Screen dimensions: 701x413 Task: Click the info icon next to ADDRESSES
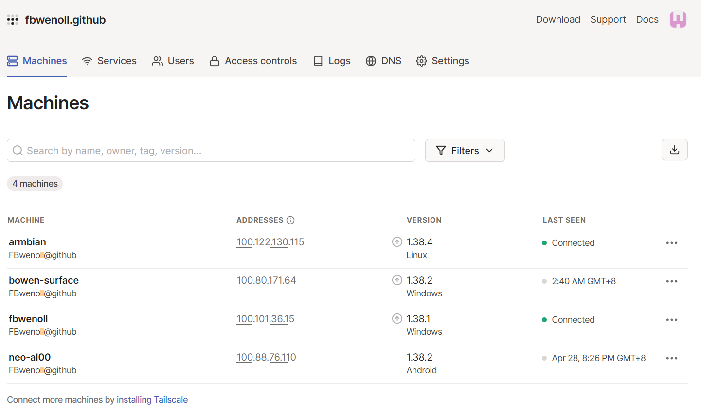click(290, 220)
